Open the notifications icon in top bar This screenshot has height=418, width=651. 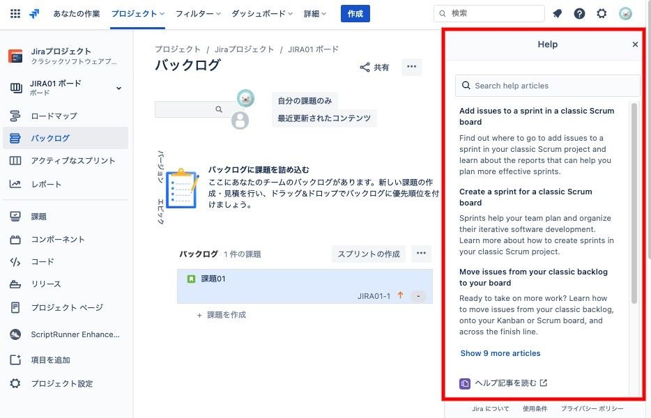557,14
